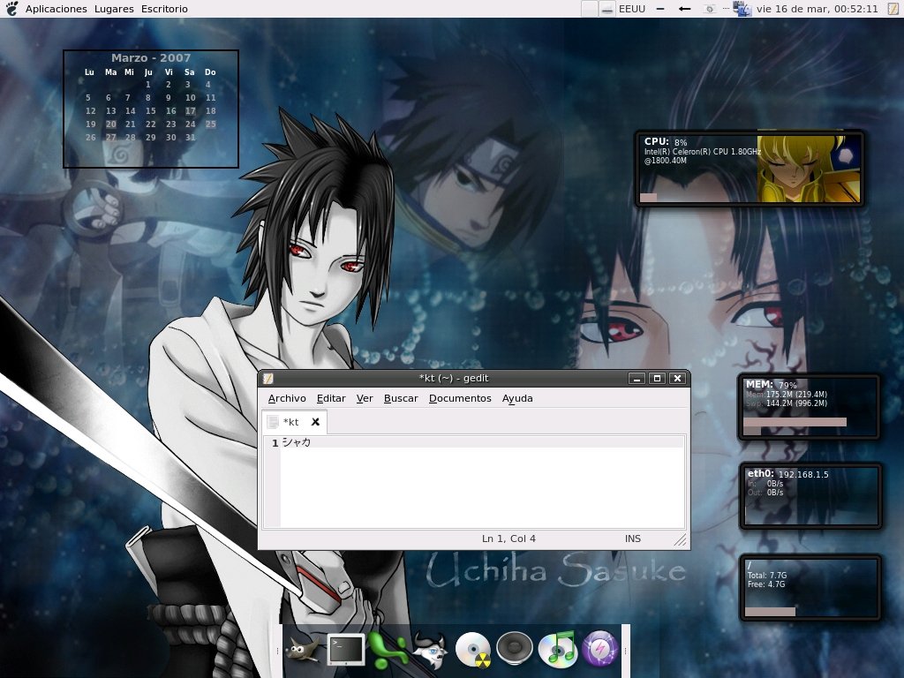The height and width of the screenshot is (678, 904).
Task: Click the first blank window list button
Action: [x=589, y=9]
